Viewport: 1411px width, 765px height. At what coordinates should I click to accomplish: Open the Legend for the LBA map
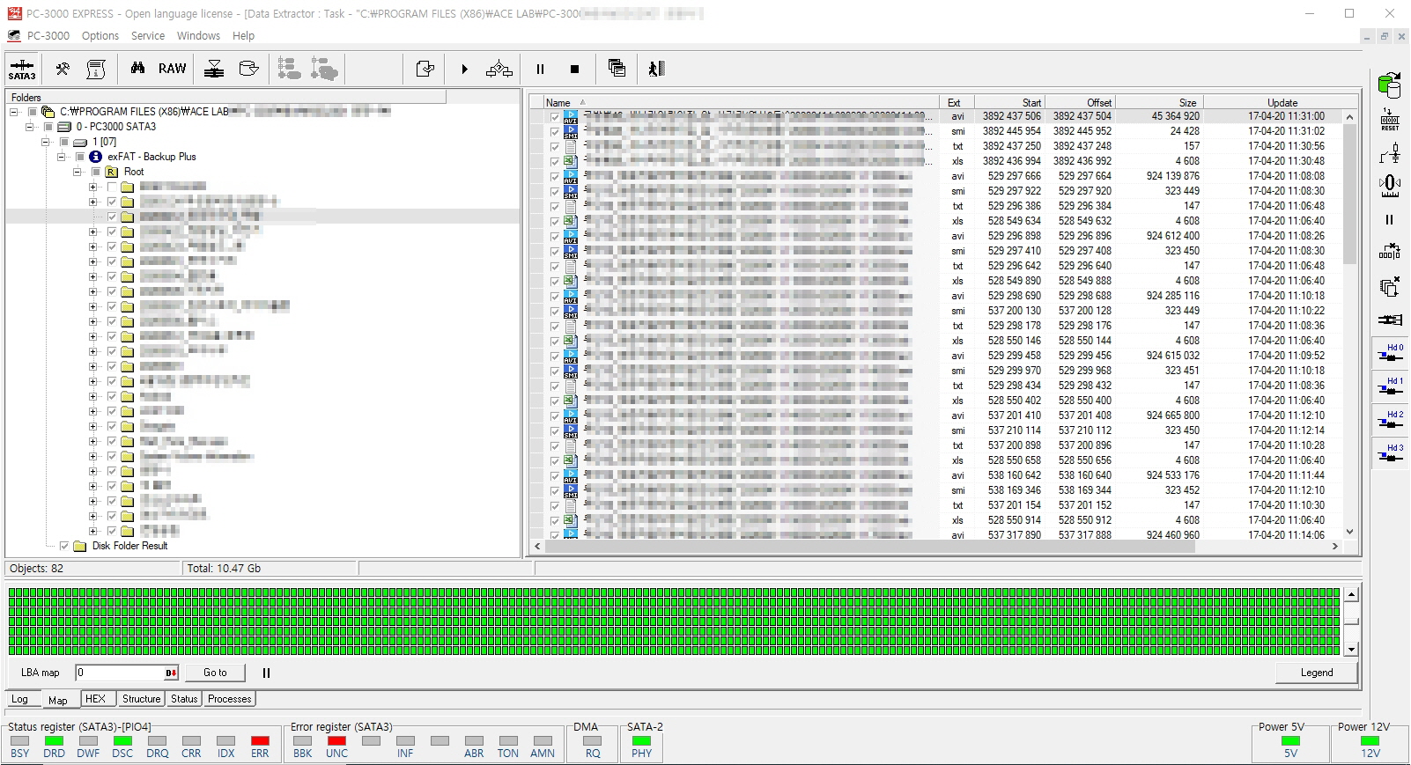click(x=1317, y=673)
